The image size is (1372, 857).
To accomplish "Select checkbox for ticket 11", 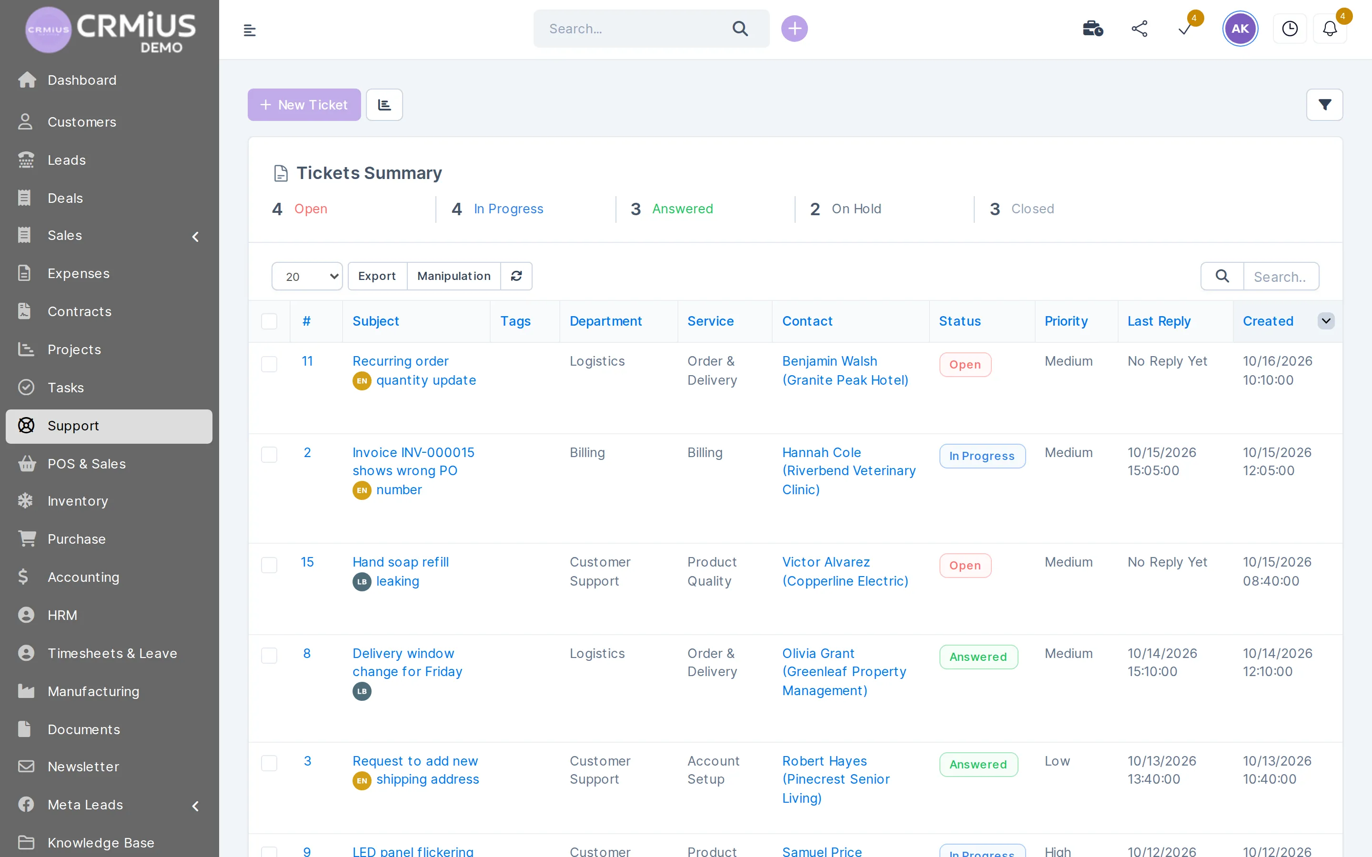I will 269,364.
